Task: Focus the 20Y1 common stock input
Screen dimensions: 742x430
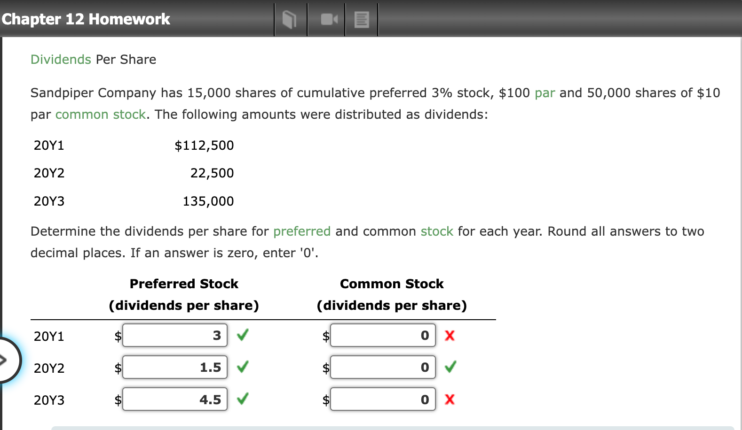Action: [x=383, y=336]
